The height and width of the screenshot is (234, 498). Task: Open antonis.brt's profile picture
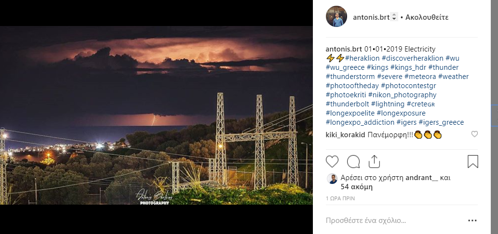(336, 17)
